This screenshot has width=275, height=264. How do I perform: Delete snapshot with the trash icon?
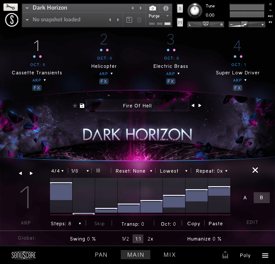tap(139, 20)
